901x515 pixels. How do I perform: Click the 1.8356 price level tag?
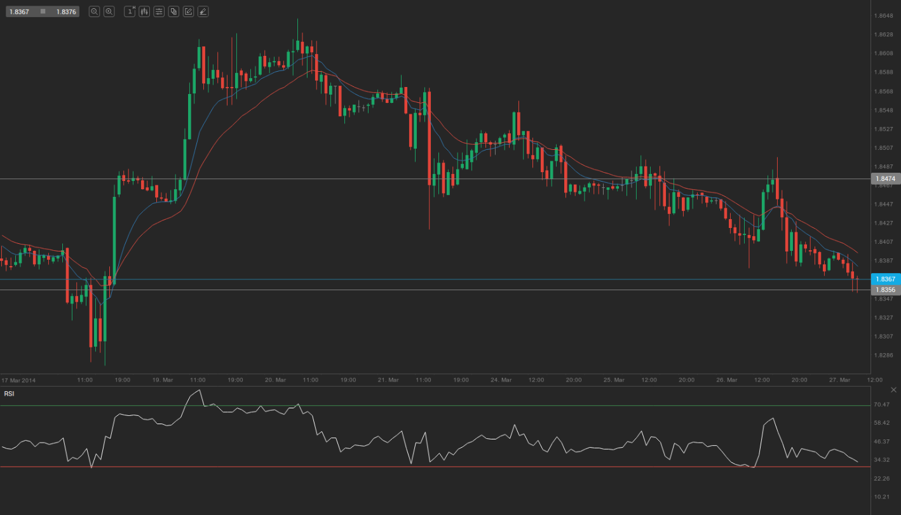[x=884, y=290]
